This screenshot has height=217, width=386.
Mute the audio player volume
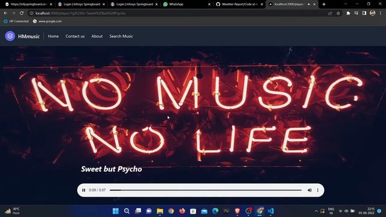click(x=309, y=190)
